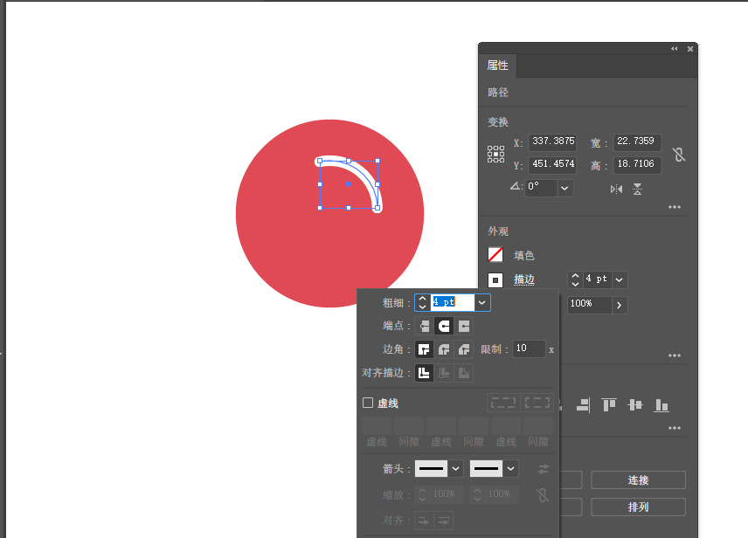Switch to the 属性 tab
Viewport: 748px width, 538px height.
coord(497,66)
